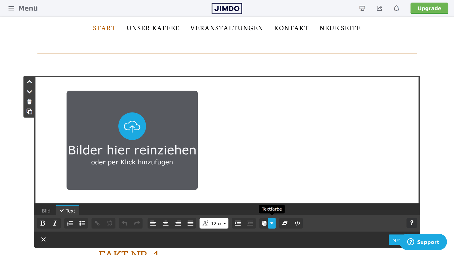Click the green Upgrade button
This screenshot has width=454, height=255.
click(x=429, y=8)
